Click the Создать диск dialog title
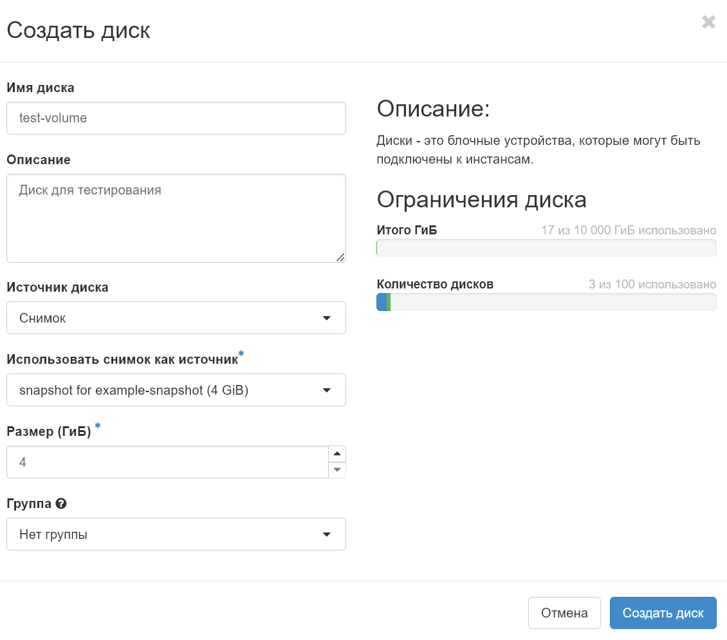The width and height of the screenshot is (727, 640). 77,30
